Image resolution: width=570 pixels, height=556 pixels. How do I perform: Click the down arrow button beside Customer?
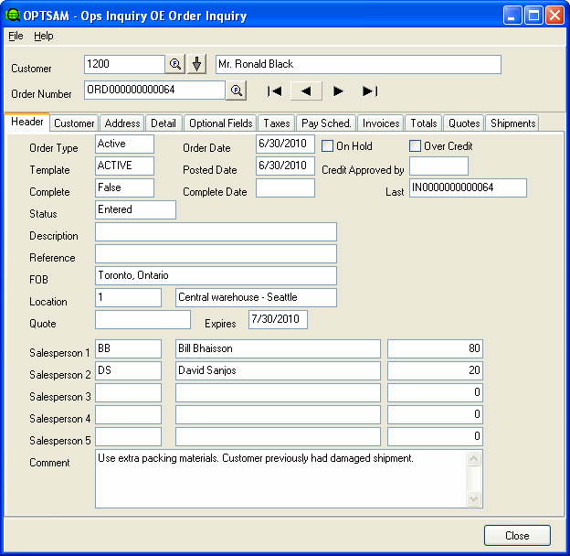tap(197, 64)
